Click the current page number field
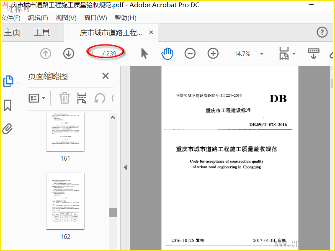Image resolution: width=335 pixels, height=251 pixels. (x=93, y=54)
